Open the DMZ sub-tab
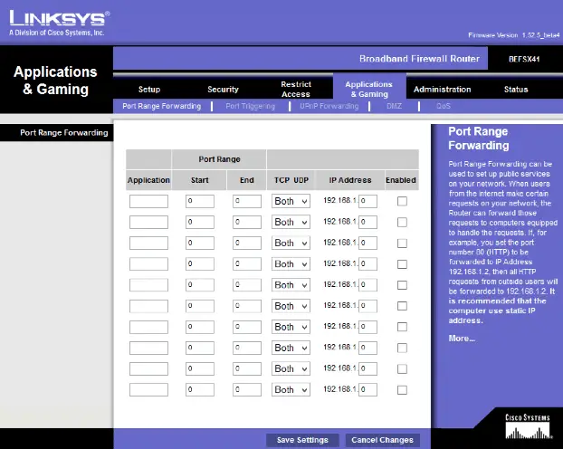563x449 pixels. [x=395, y=106]
